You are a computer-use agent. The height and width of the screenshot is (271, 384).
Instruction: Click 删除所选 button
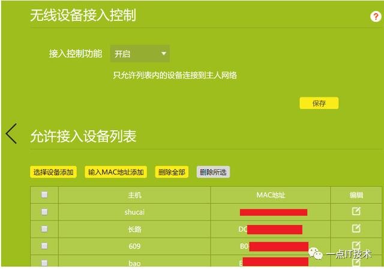pyautogui.click(x=213, y=172)
